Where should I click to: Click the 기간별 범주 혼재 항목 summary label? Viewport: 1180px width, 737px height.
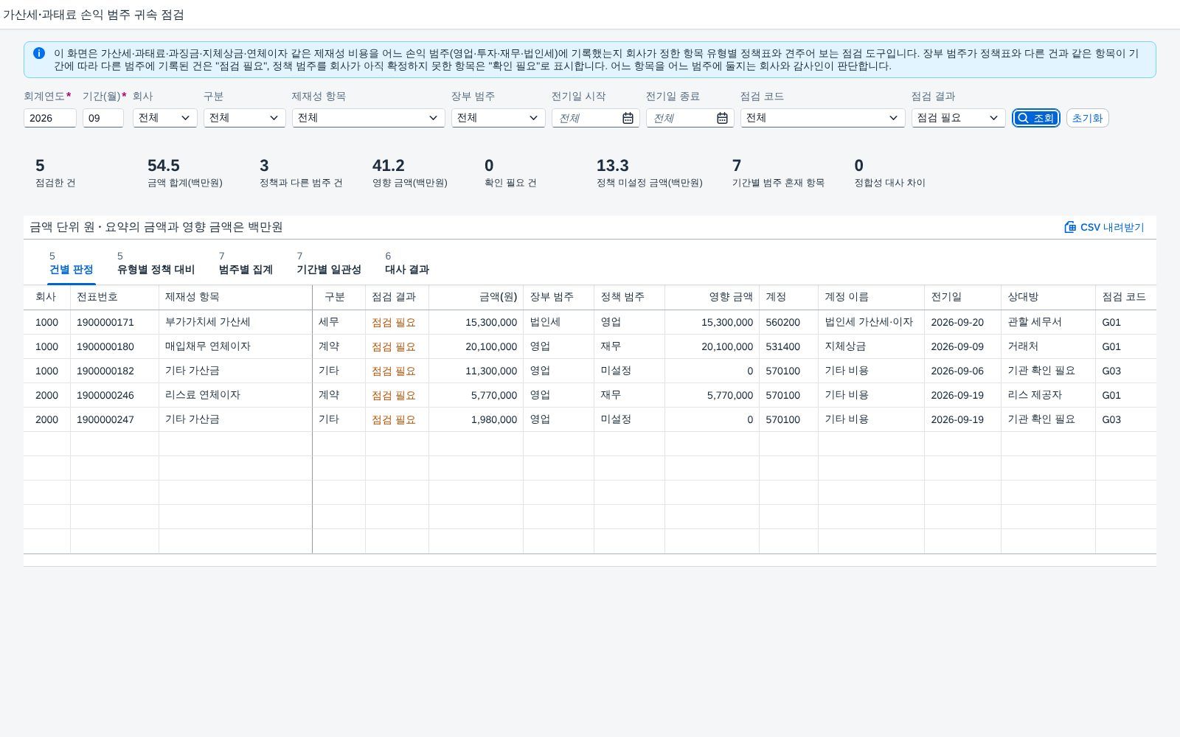pos(778,183)
